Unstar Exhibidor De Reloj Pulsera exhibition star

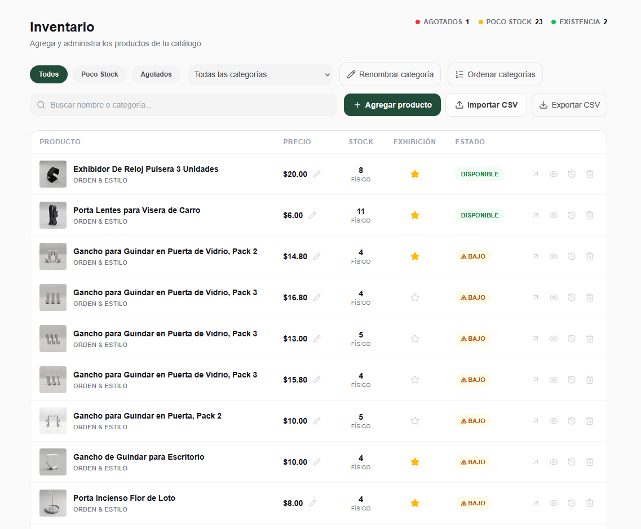click(x=415, y=174)
